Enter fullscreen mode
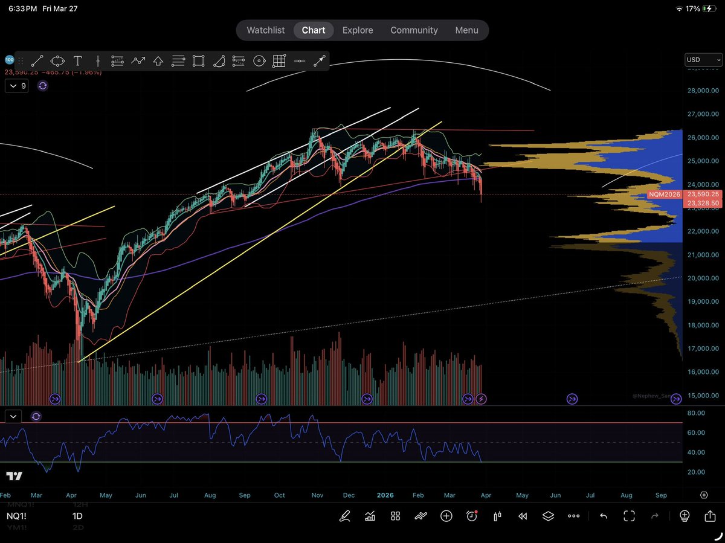 629,516
